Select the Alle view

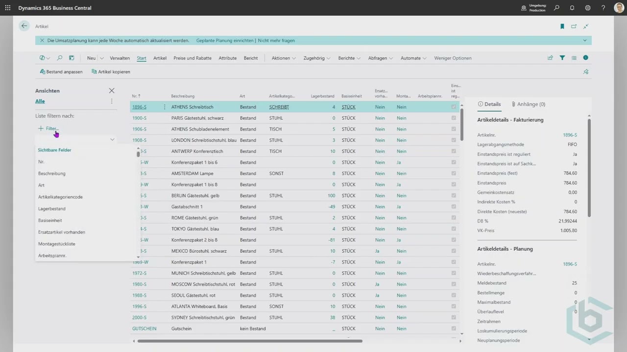pos(40,101)
